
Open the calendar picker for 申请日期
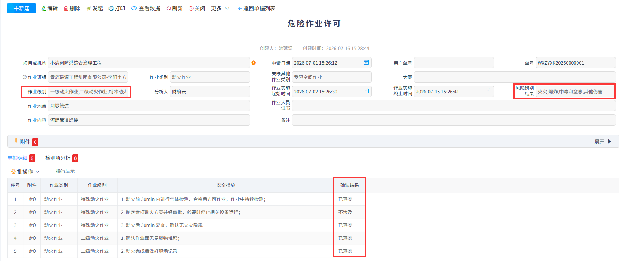366,62
